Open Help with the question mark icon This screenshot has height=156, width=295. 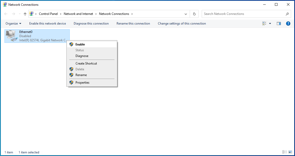(x=288, y=23)
